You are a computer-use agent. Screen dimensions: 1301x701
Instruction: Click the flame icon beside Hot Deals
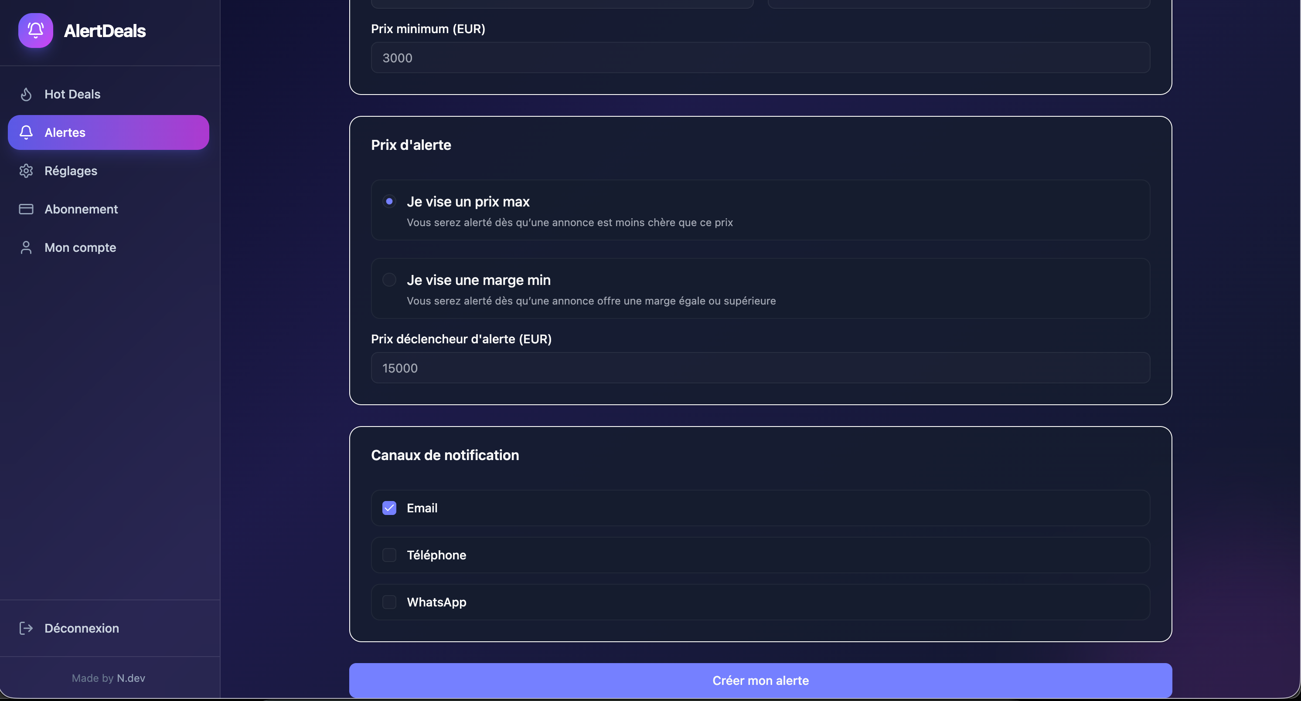point(26,95)
